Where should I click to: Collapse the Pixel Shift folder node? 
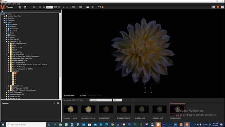(8, 71)
